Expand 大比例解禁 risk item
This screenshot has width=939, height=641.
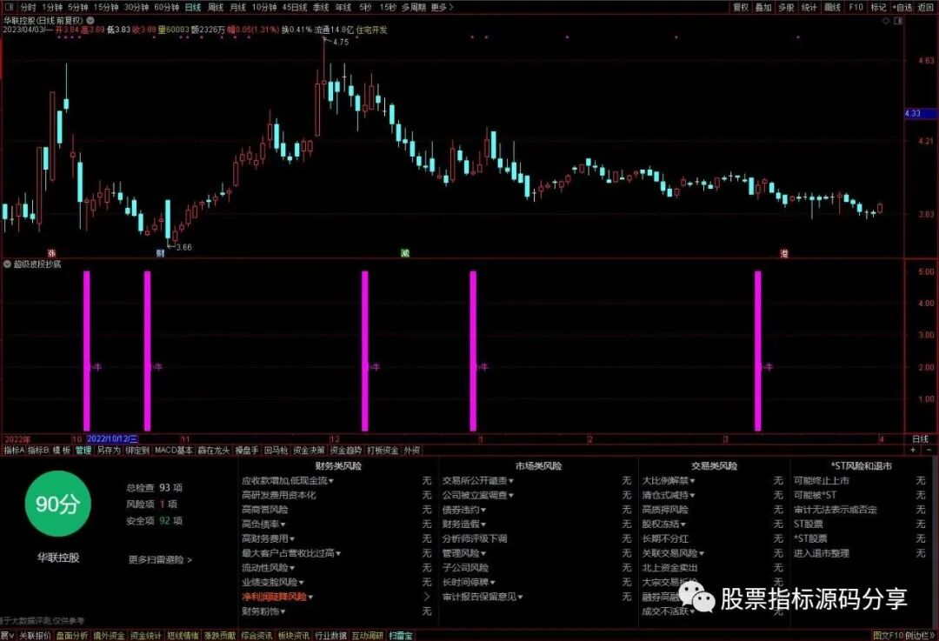pyautogui.click(x=669, y=480)
